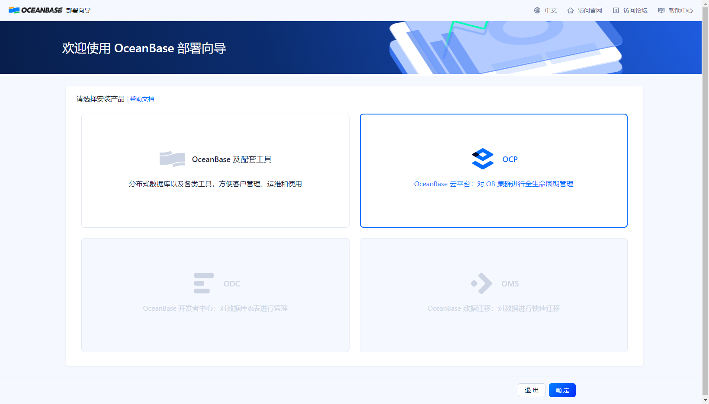Click the 确定 button
The width and height of the screenshot is (709, 404).
point(562,390)
